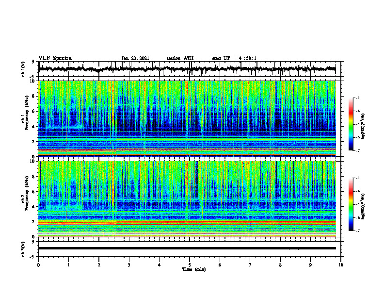
Task: Click the "ch.1(V)" waveform axis label
Action: tap(23, 69)
